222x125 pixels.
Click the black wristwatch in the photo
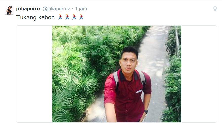(x=146, y=112)
